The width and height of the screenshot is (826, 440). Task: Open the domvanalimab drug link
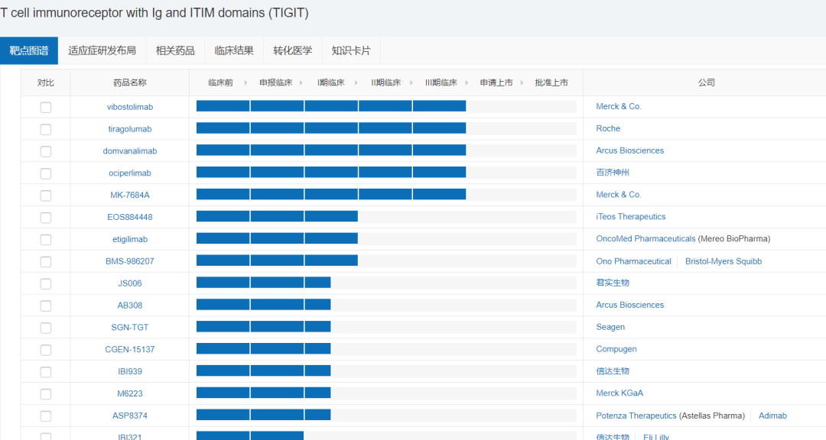(130, 151)
